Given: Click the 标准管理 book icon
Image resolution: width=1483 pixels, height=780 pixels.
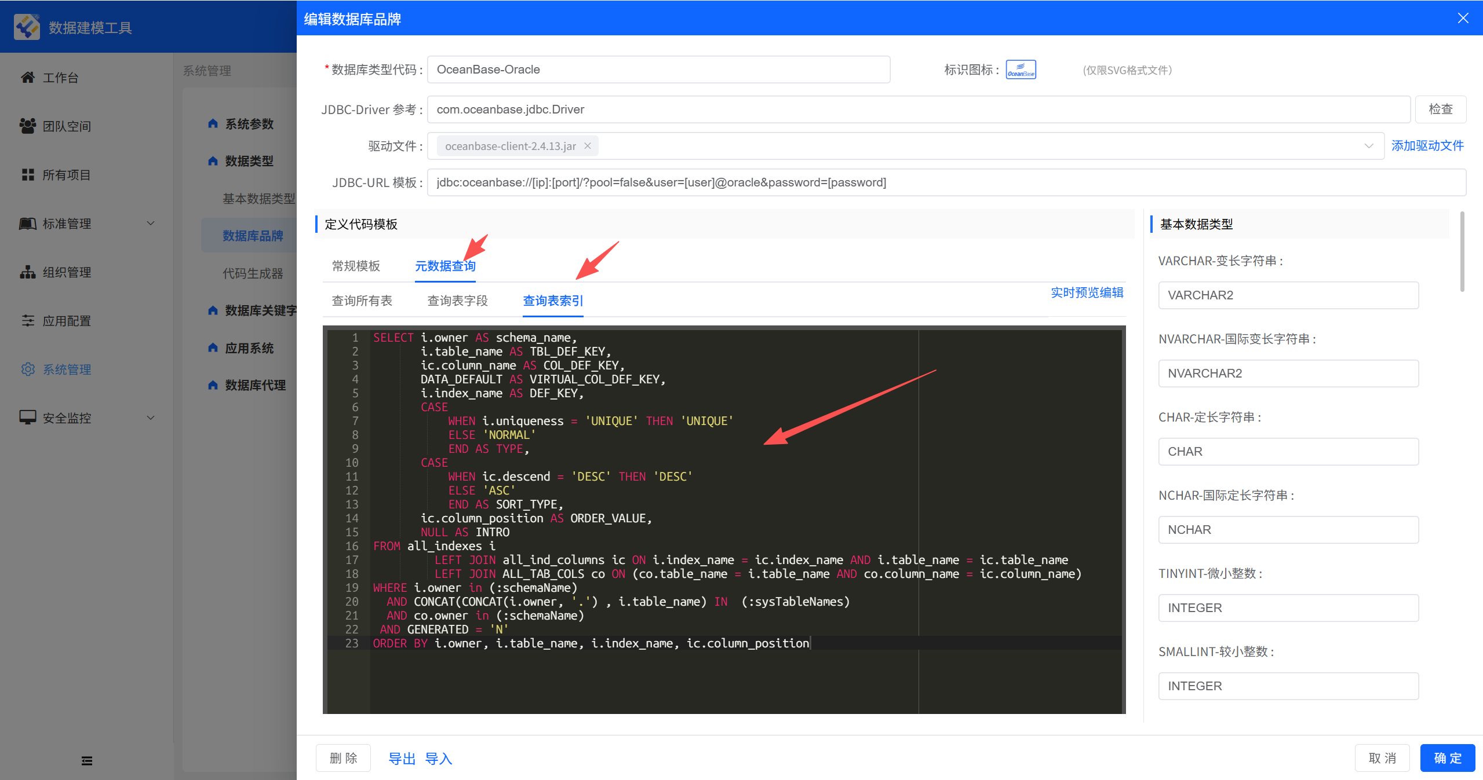Looking at the screenshot, I should tap(27, 223).
